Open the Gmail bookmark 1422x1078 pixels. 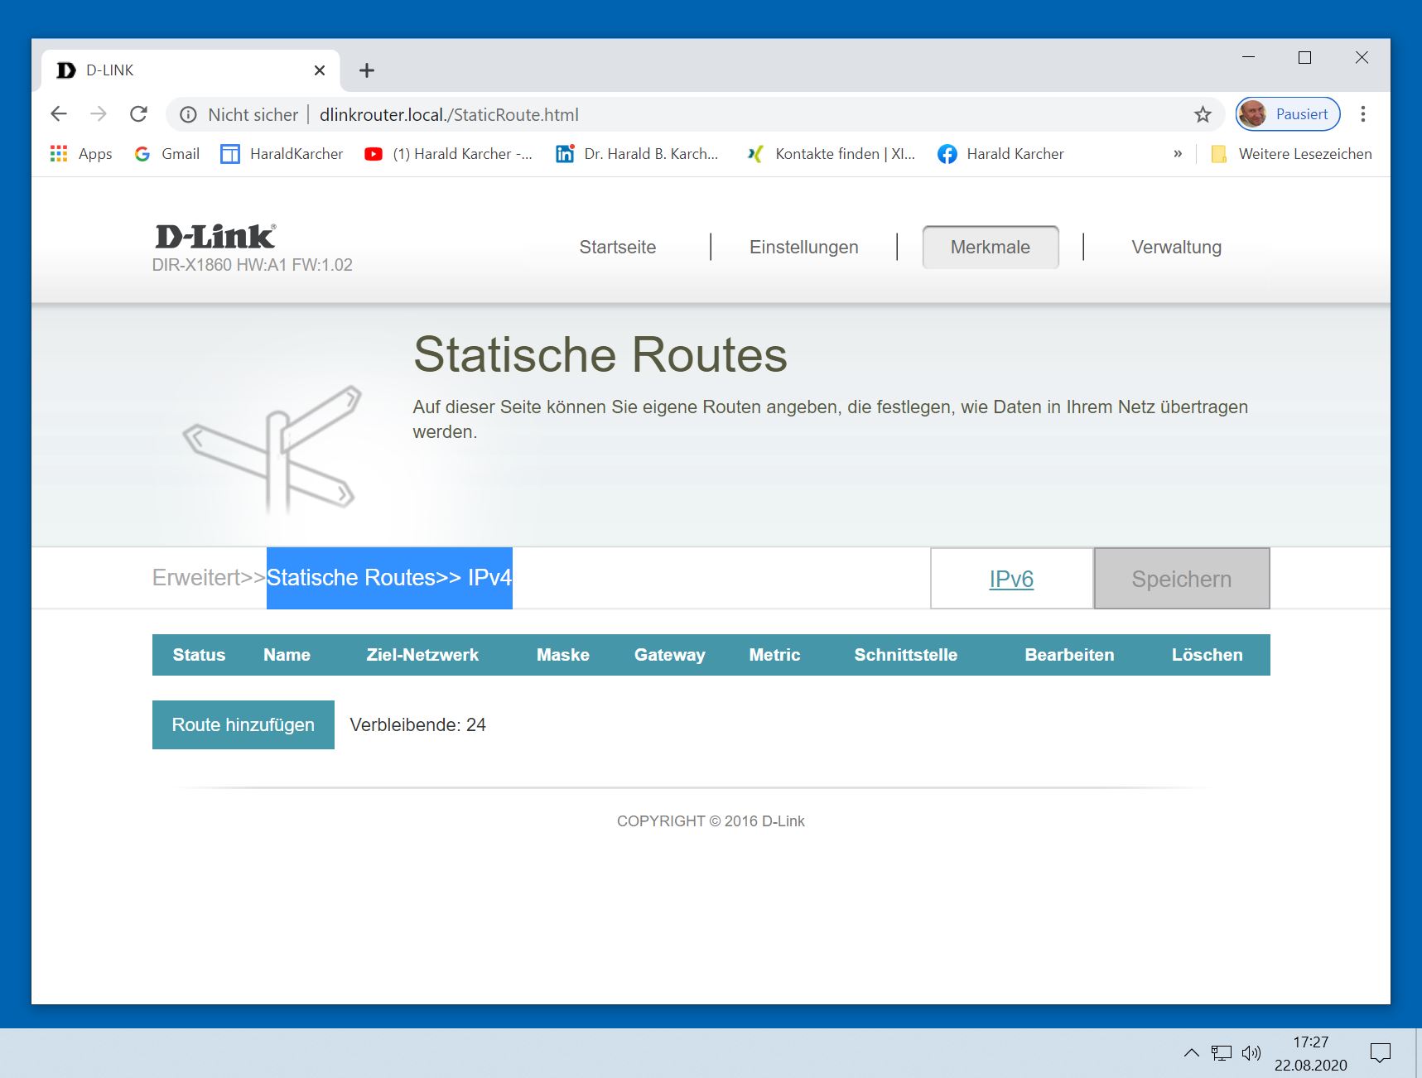click(167, 154)
